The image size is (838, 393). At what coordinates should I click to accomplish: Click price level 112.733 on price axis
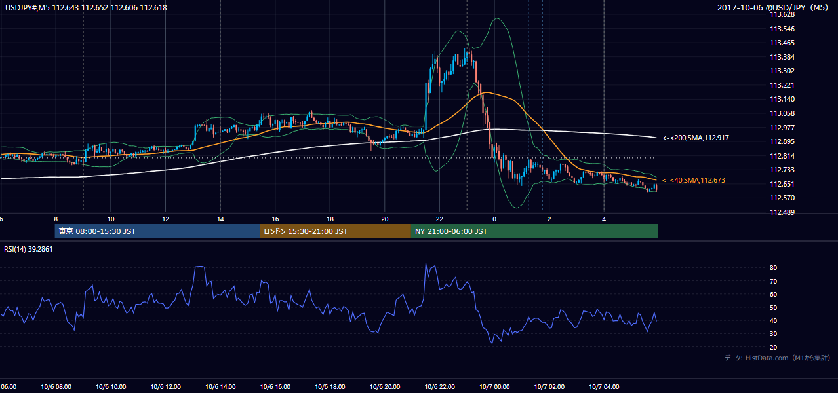pyautogui.click(x=782, y=170)
